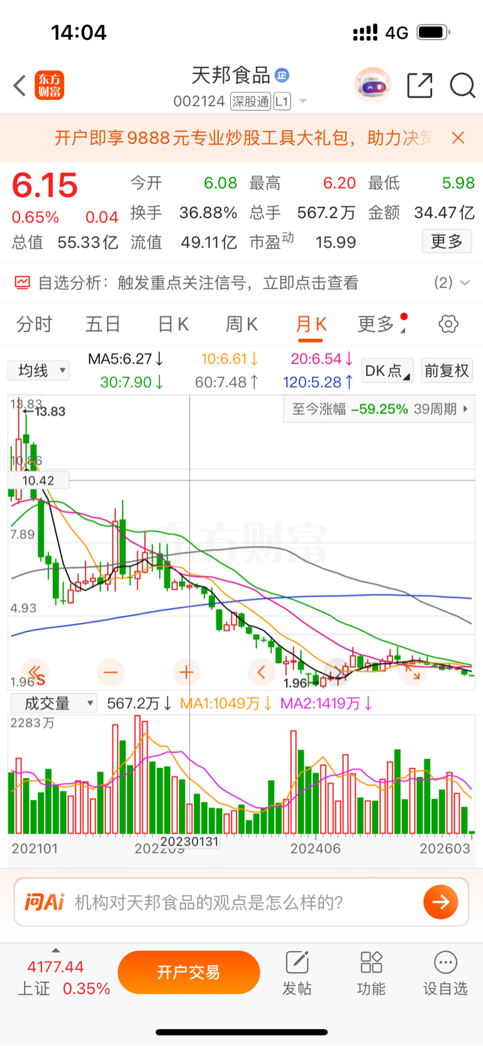Tap the 市盈 15.99 value

tap(303, 242)
